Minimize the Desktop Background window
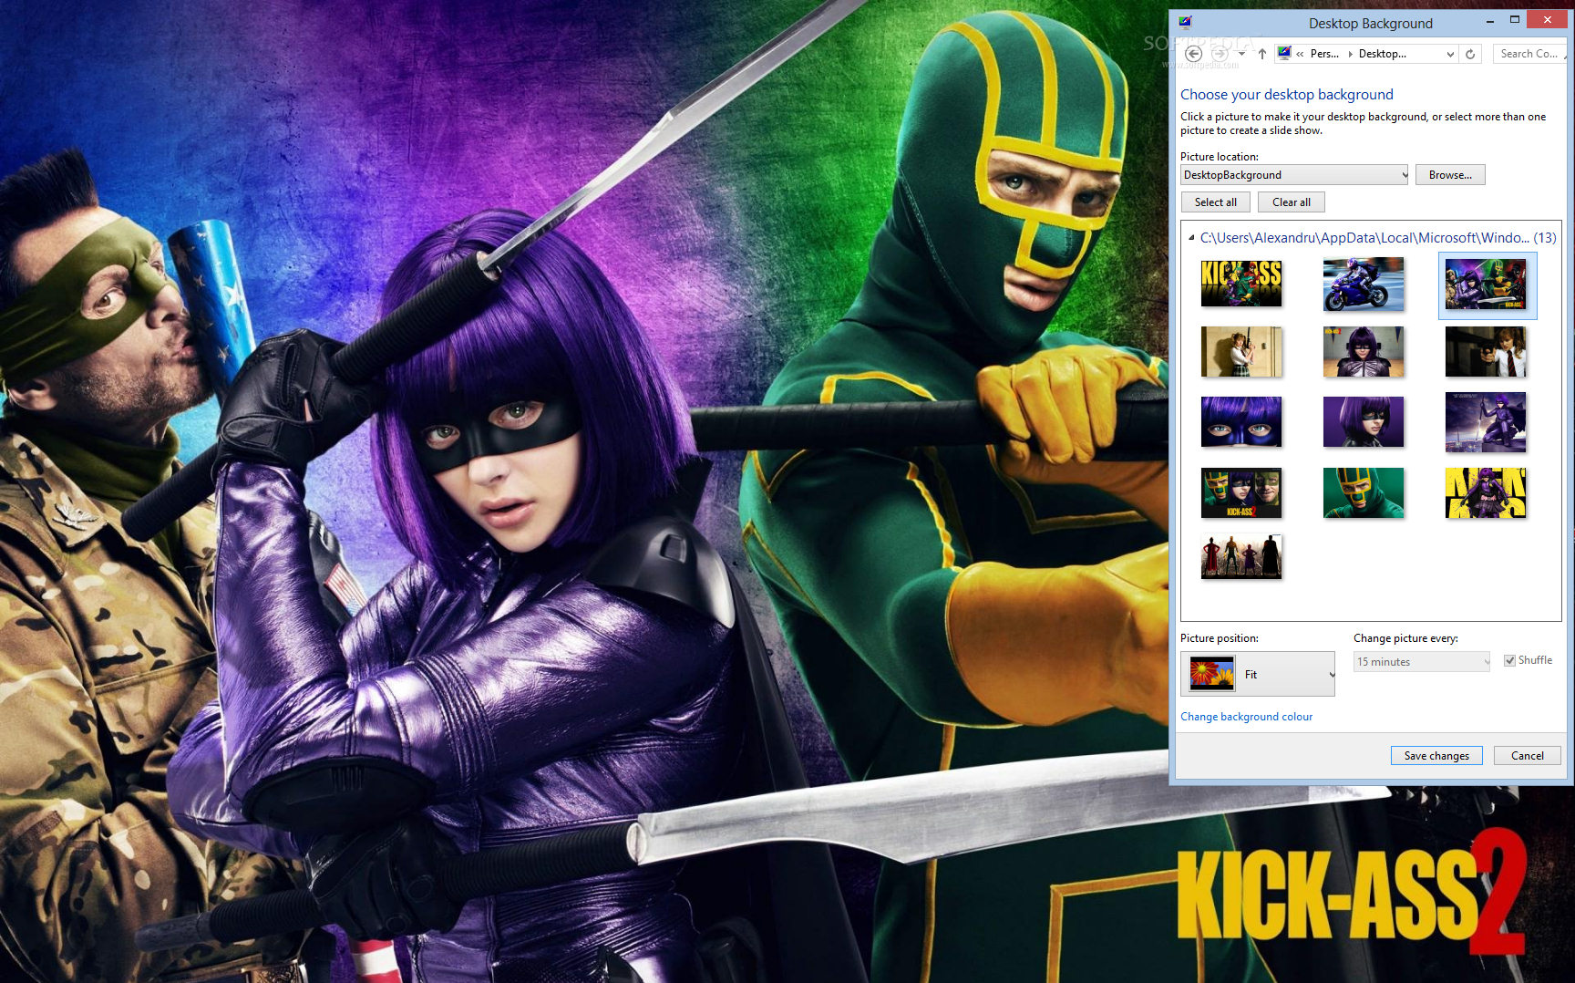 click(1489, 21)
